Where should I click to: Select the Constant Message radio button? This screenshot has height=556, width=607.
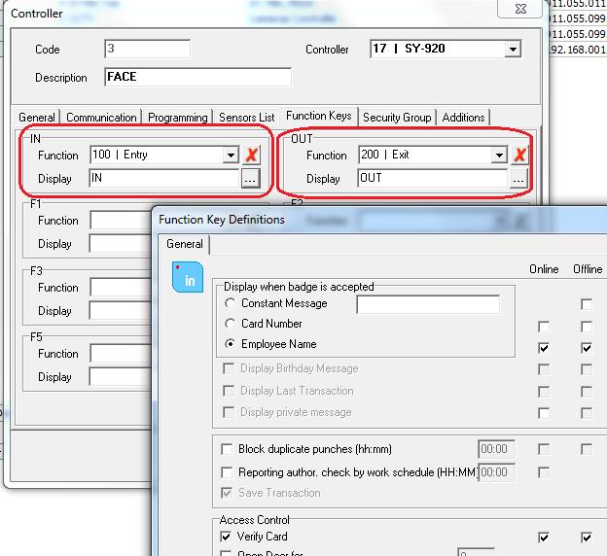click(230, 304)
